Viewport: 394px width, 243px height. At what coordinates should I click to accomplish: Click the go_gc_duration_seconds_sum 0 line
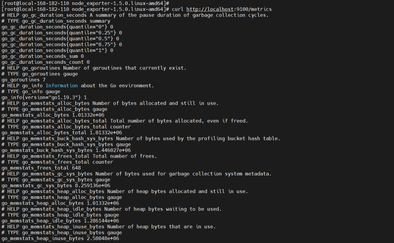tap(43, 56)
